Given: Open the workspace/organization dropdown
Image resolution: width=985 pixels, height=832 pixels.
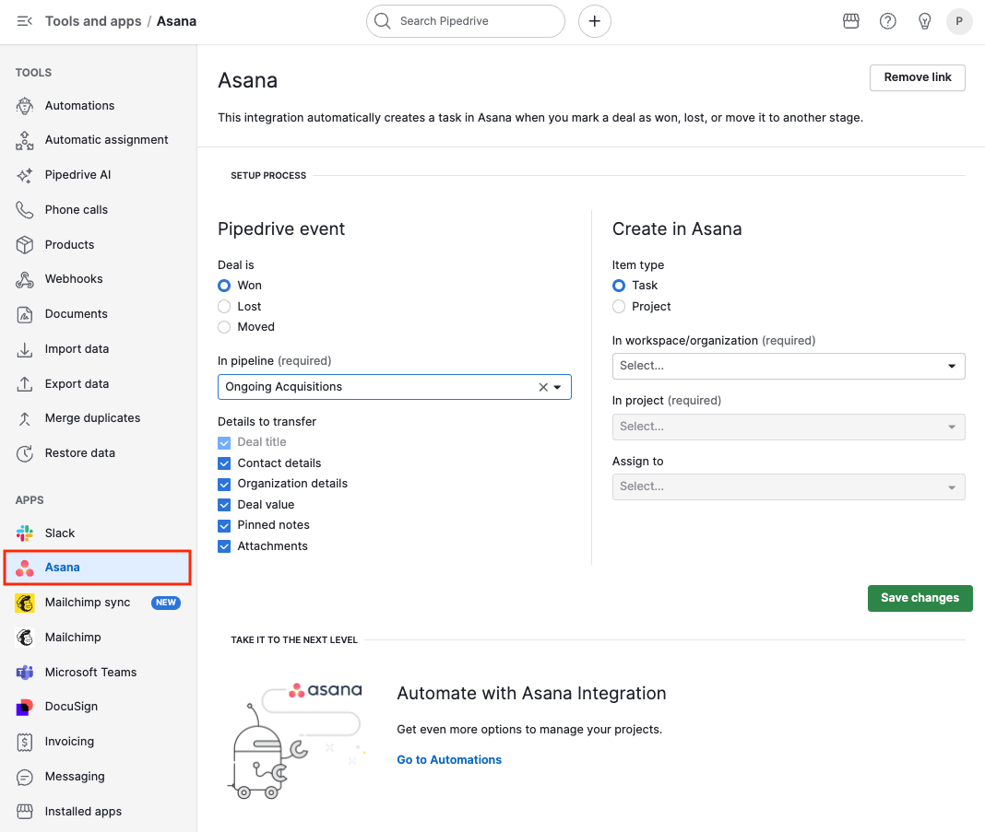Looking at the screenshot, I should coord(788,366).
